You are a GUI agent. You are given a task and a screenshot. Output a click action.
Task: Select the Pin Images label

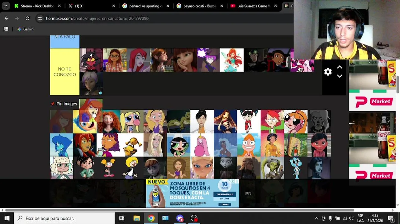coord(67,104)
